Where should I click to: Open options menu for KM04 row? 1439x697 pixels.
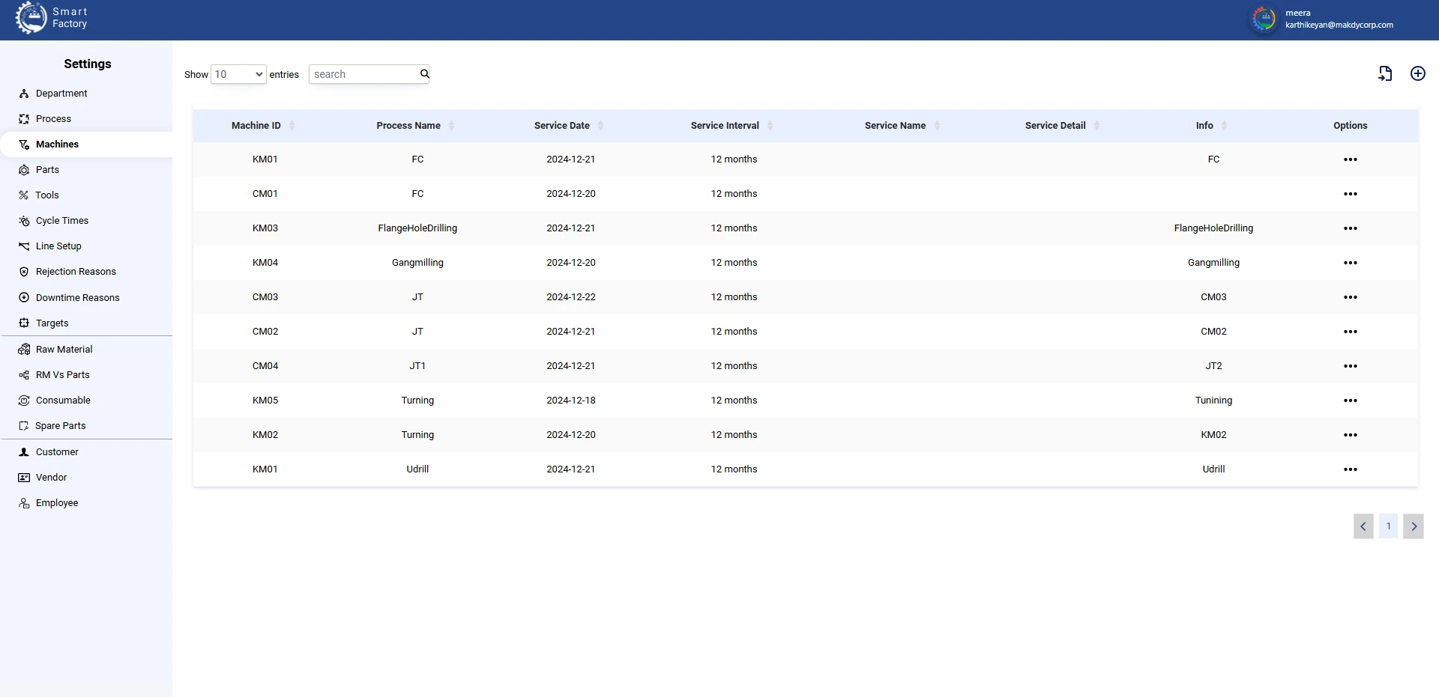pyautogui.click(x=1350, y=263)
